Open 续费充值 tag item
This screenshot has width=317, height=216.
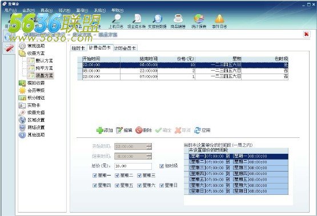(x=32, y=112)
